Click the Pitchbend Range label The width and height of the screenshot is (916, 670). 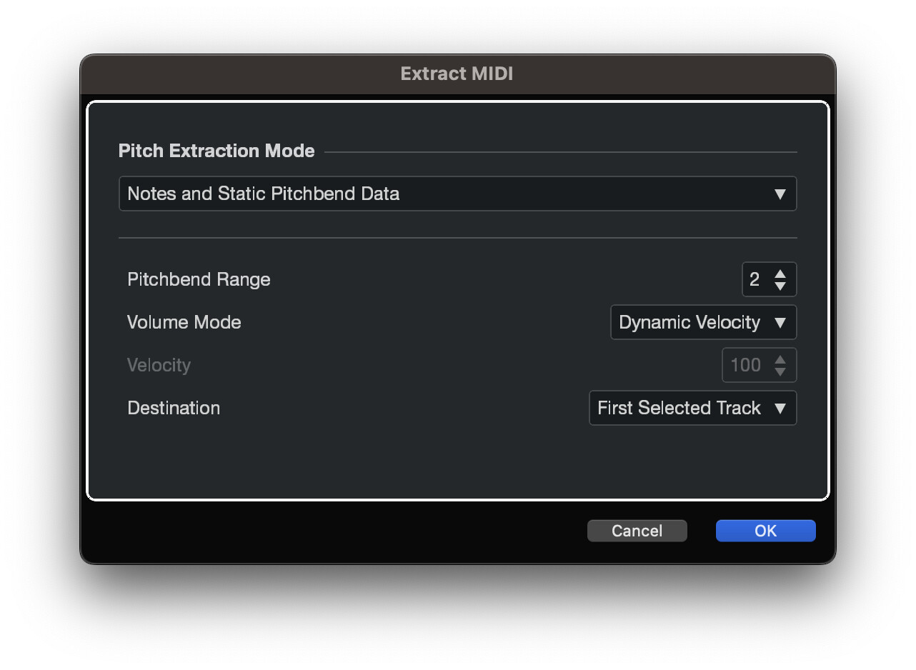(199, 279)
